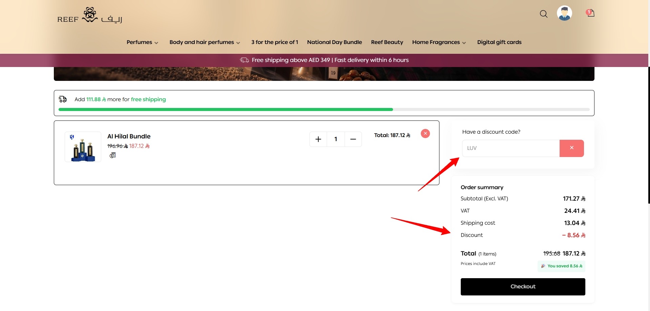The width and height of the screenshot is (650, 311).
Task: Open the shopping cart icon
Action: (x=590, y=13)
